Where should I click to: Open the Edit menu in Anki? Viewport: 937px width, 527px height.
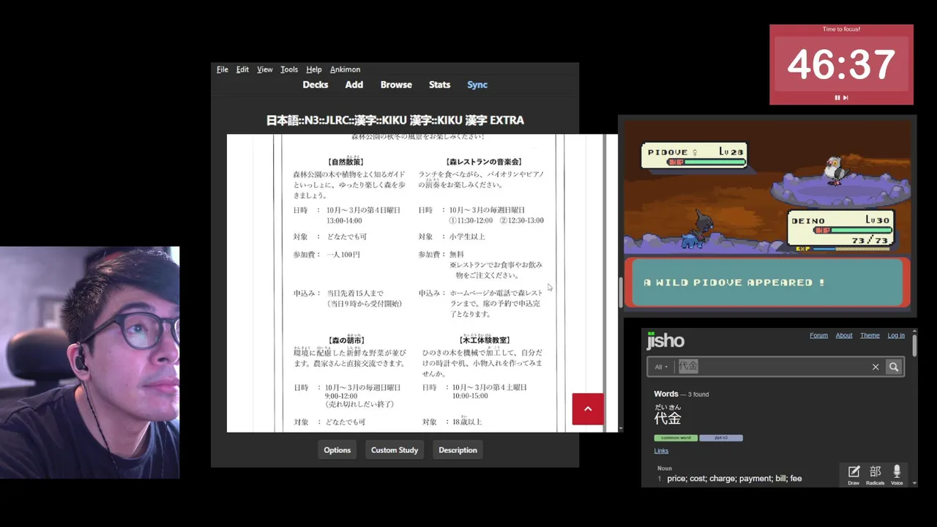[x=242, y=70]
